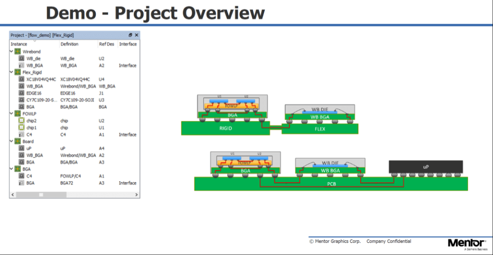Screen dimensions: 493x255
Task: Click the FOWLP design icon
Action: (x=17, y=114)
